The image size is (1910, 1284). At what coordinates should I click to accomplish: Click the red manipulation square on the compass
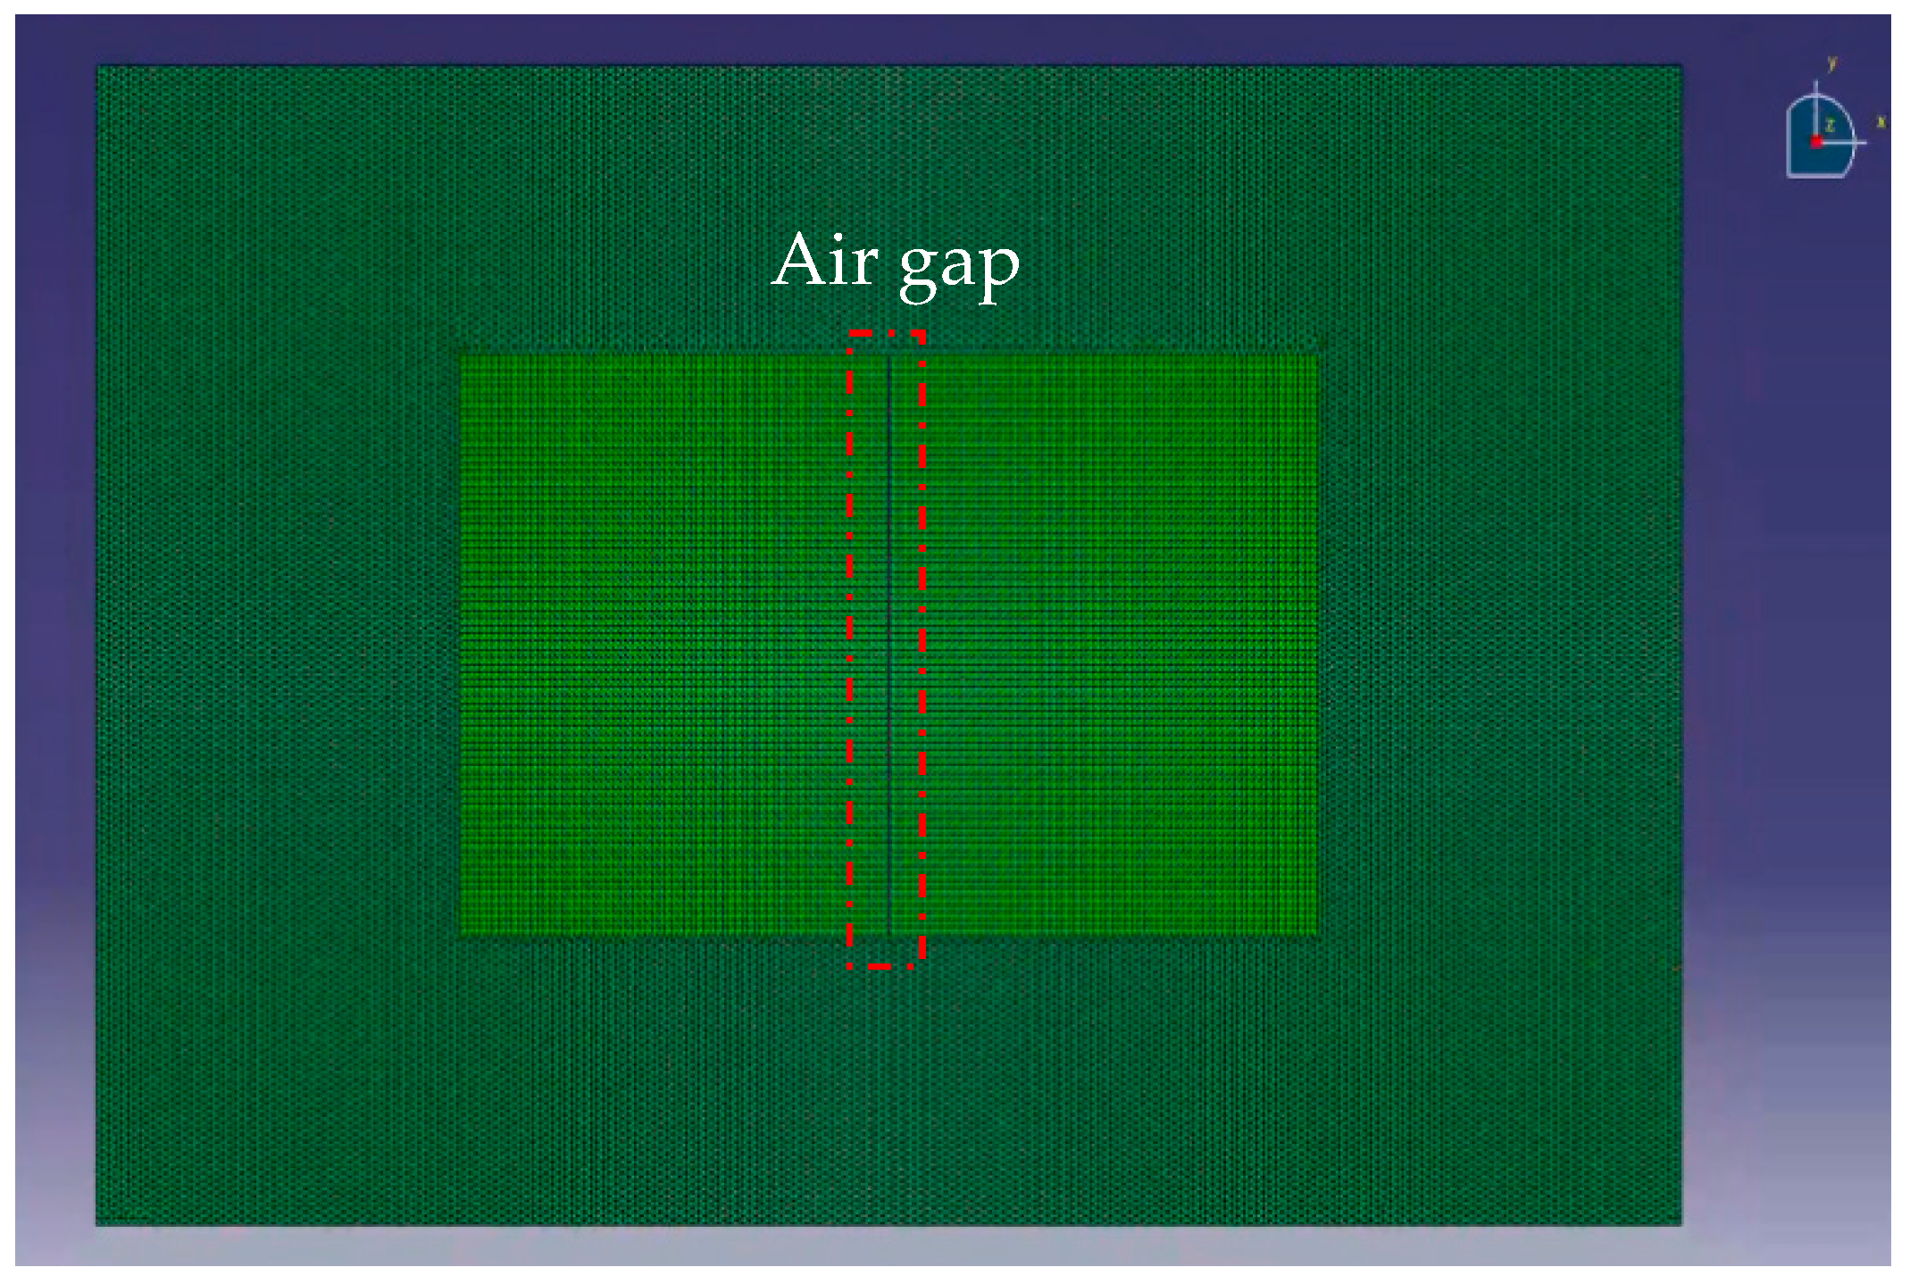coord(1817,142)
